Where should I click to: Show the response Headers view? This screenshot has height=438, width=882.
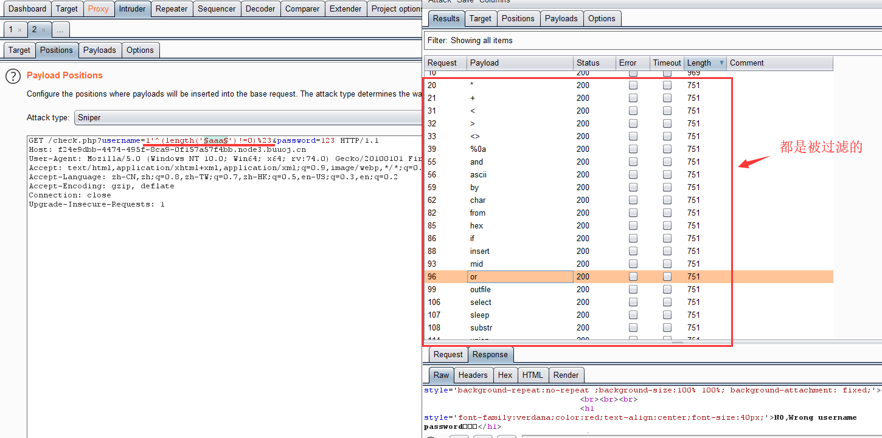click(x=473, y=375)
